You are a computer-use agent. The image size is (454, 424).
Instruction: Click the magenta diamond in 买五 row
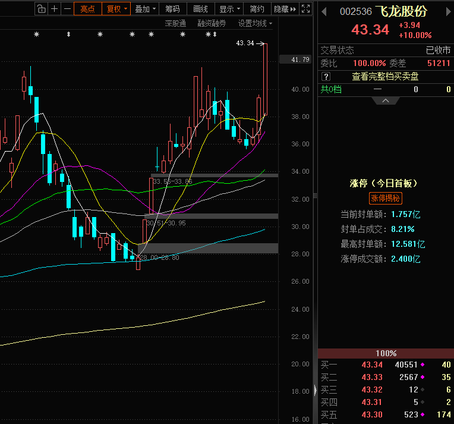423,414
